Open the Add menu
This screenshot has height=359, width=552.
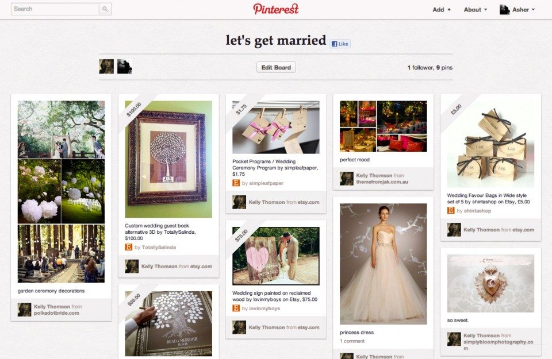pyautogui.click(x=442, y=10)
